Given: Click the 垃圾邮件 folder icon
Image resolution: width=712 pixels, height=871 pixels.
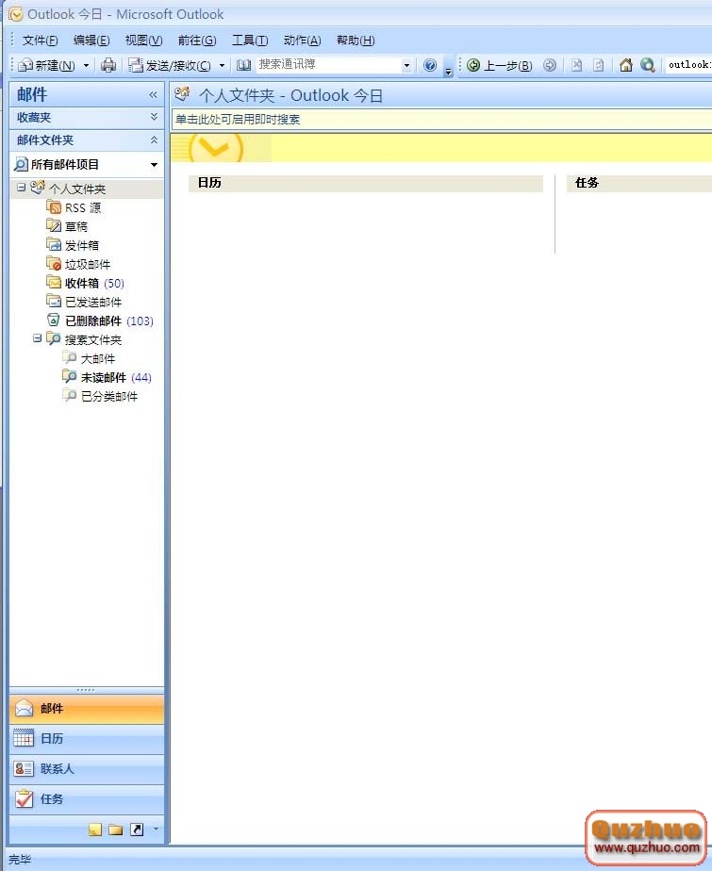Looking at the screenshot, I should [x=54, y=264].
